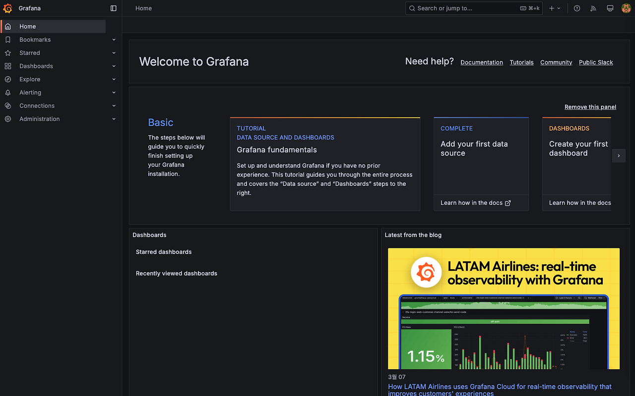
Task: Open the Public Slack link
Action: point(596,62)
